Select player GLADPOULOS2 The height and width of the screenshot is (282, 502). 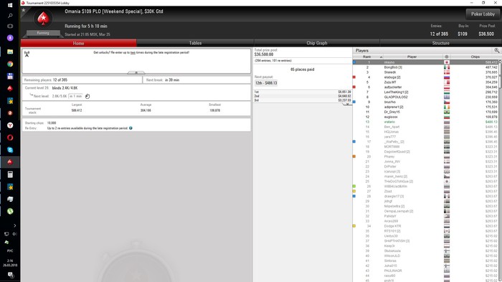396,97
